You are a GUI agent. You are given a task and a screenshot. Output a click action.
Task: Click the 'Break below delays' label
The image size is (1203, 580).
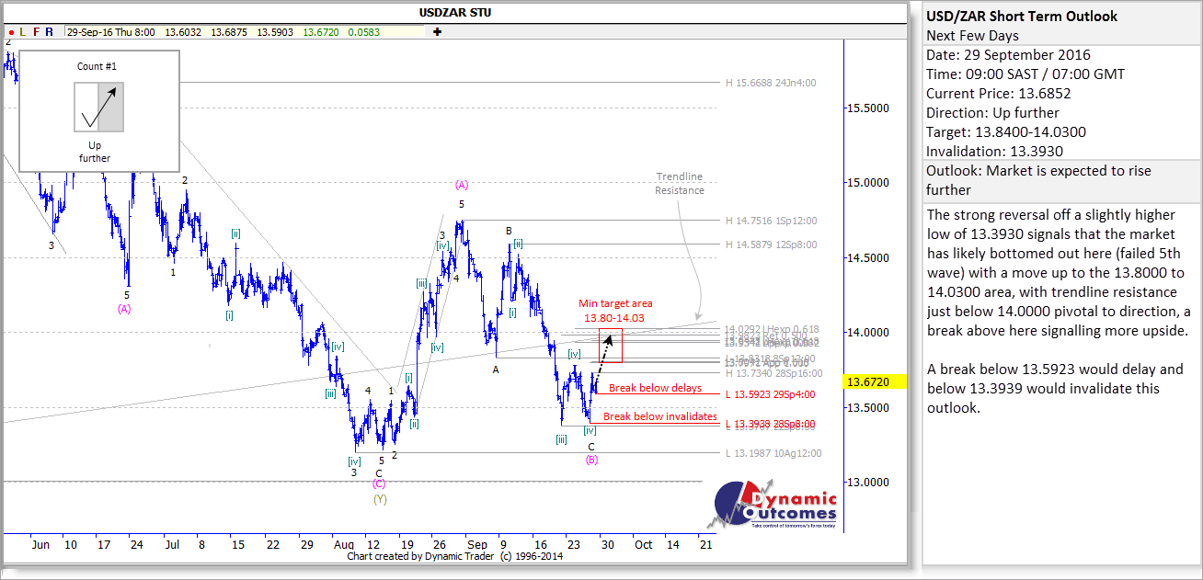coord(655,388)
